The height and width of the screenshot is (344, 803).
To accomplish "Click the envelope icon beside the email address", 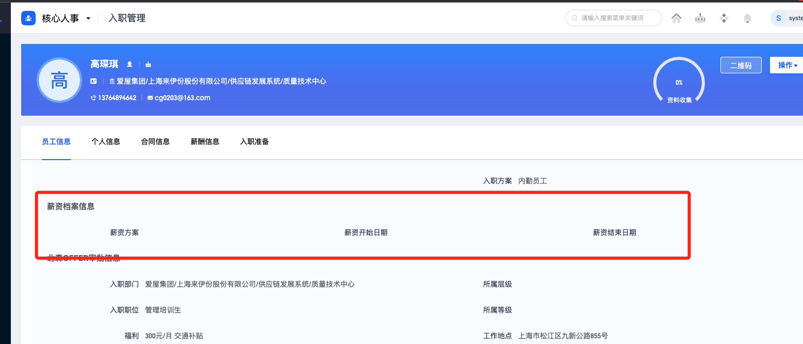I will [x=150, y=98].
